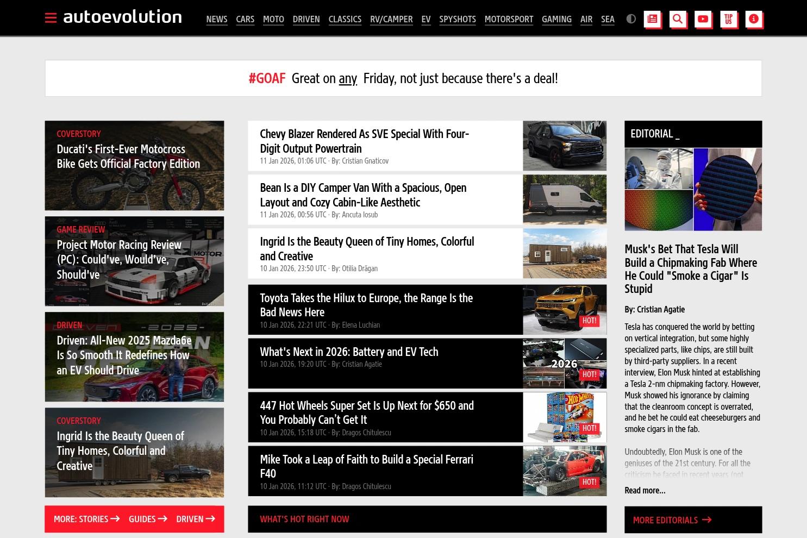Open Musk's Chipmaking Fab editorial title

tap(691, 268)
